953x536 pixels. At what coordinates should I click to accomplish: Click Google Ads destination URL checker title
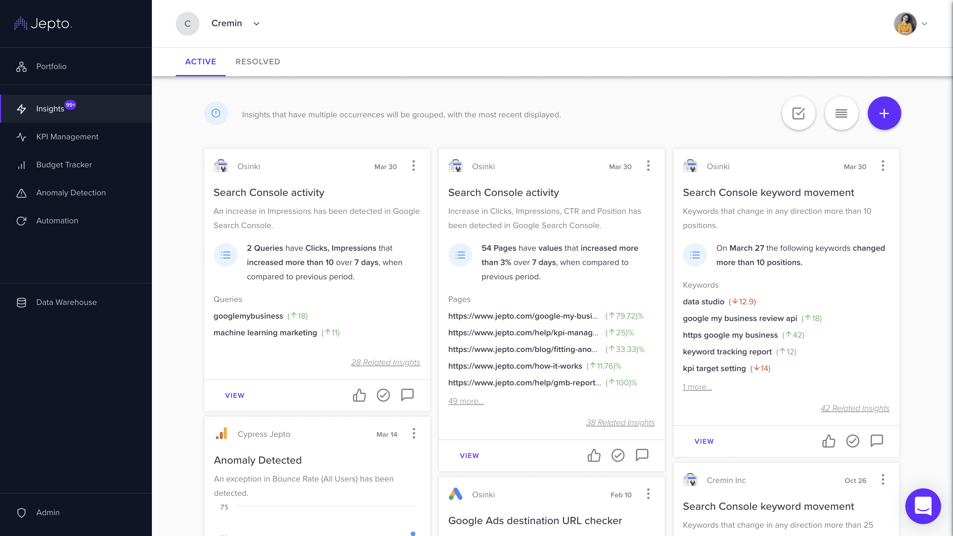(535, 521)
